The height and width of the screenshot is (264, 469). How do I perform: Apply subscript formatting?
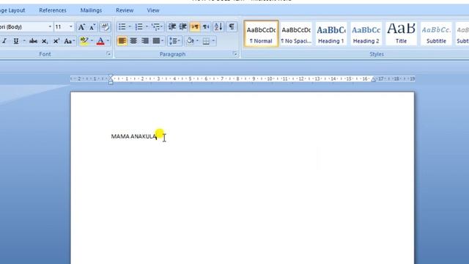coord(45,41)
